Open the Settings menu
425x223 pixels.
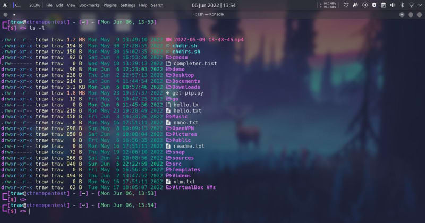[x=127, y=5]
